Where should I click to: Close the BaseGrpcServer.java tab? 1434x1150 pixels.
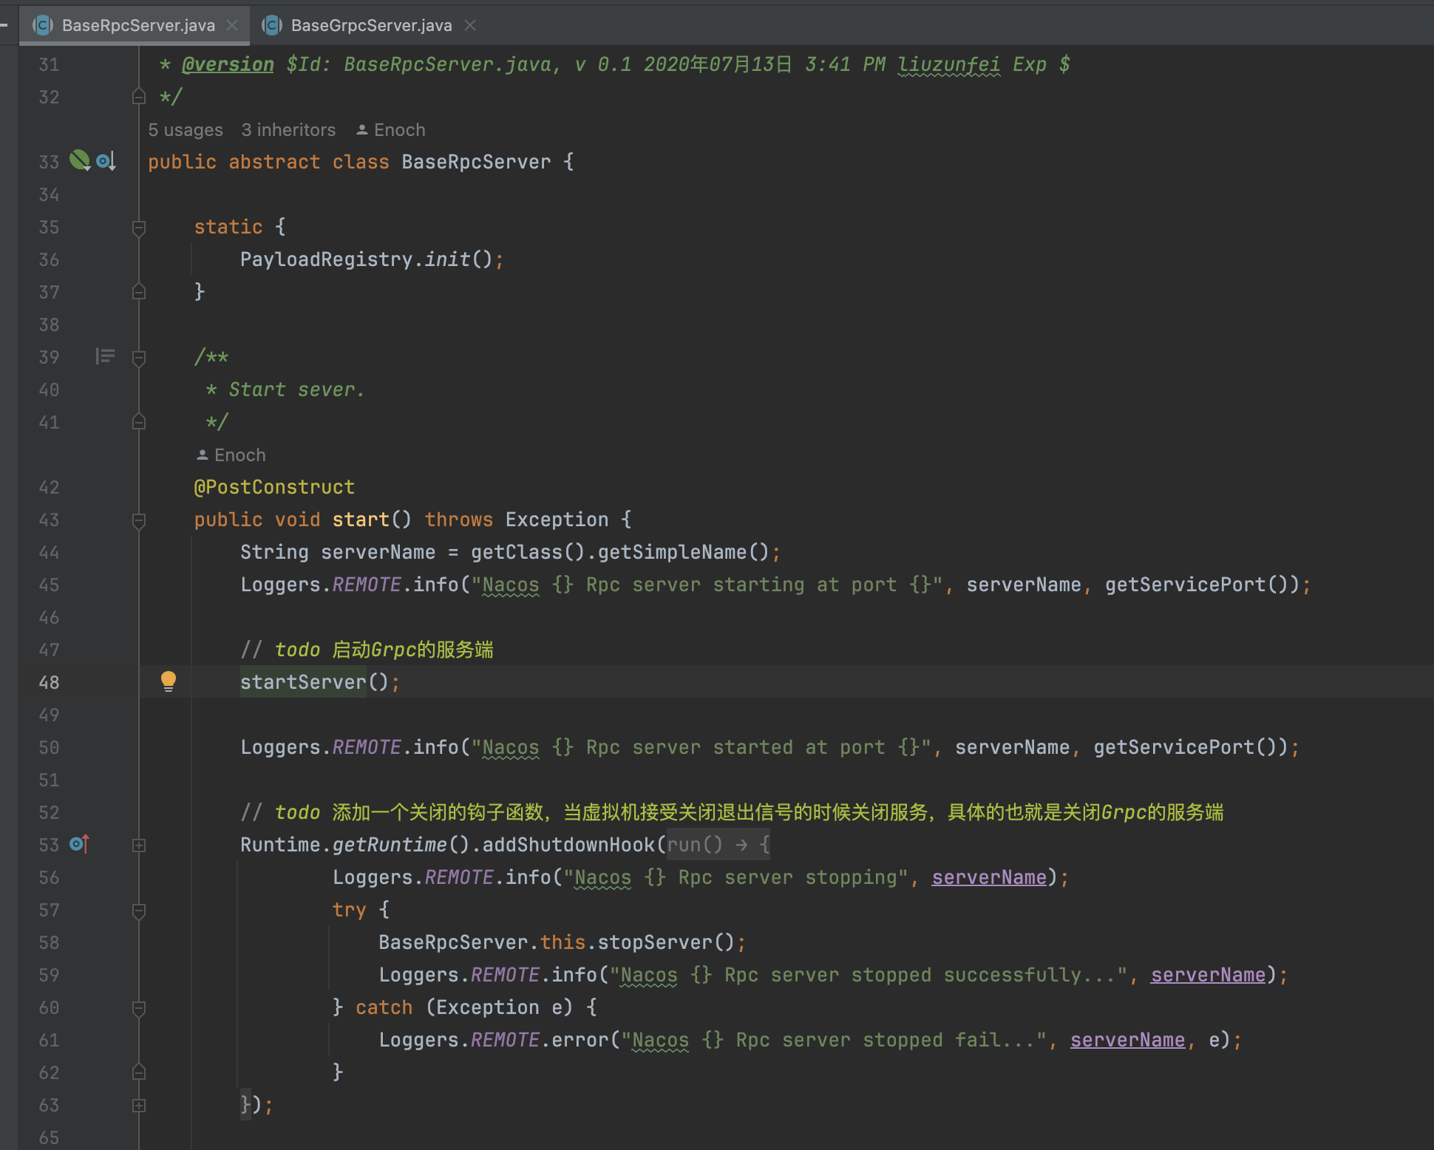click(470, 26)
